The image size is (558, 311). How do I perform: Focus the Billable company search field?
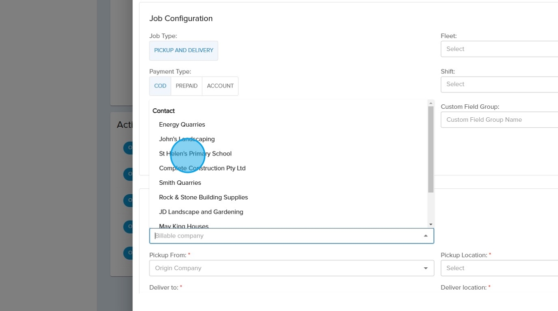click(284, 236)
